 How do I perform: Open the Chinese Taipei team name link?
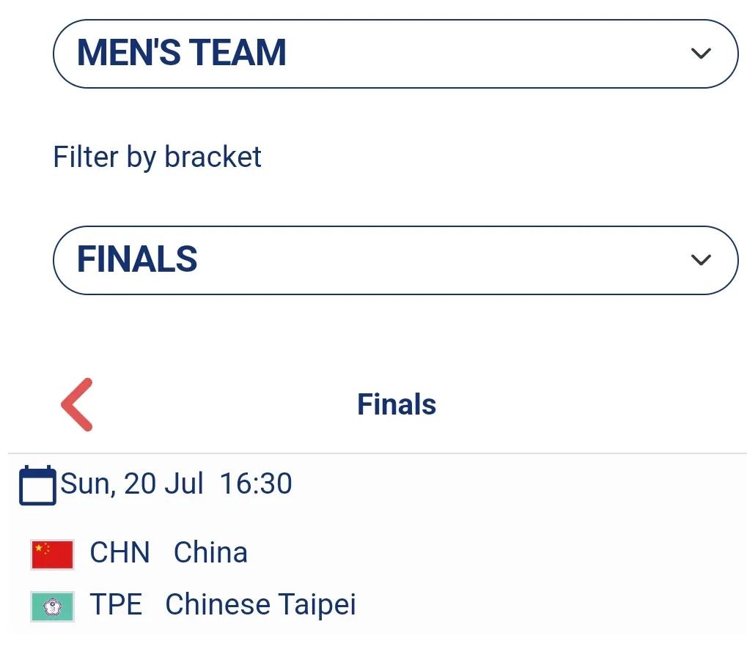(x=260, y=604)
